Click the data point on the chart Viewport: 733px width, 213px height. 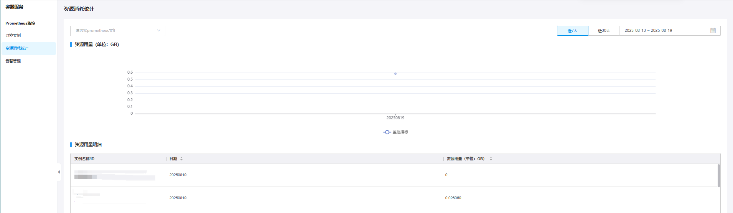(395, 74)
